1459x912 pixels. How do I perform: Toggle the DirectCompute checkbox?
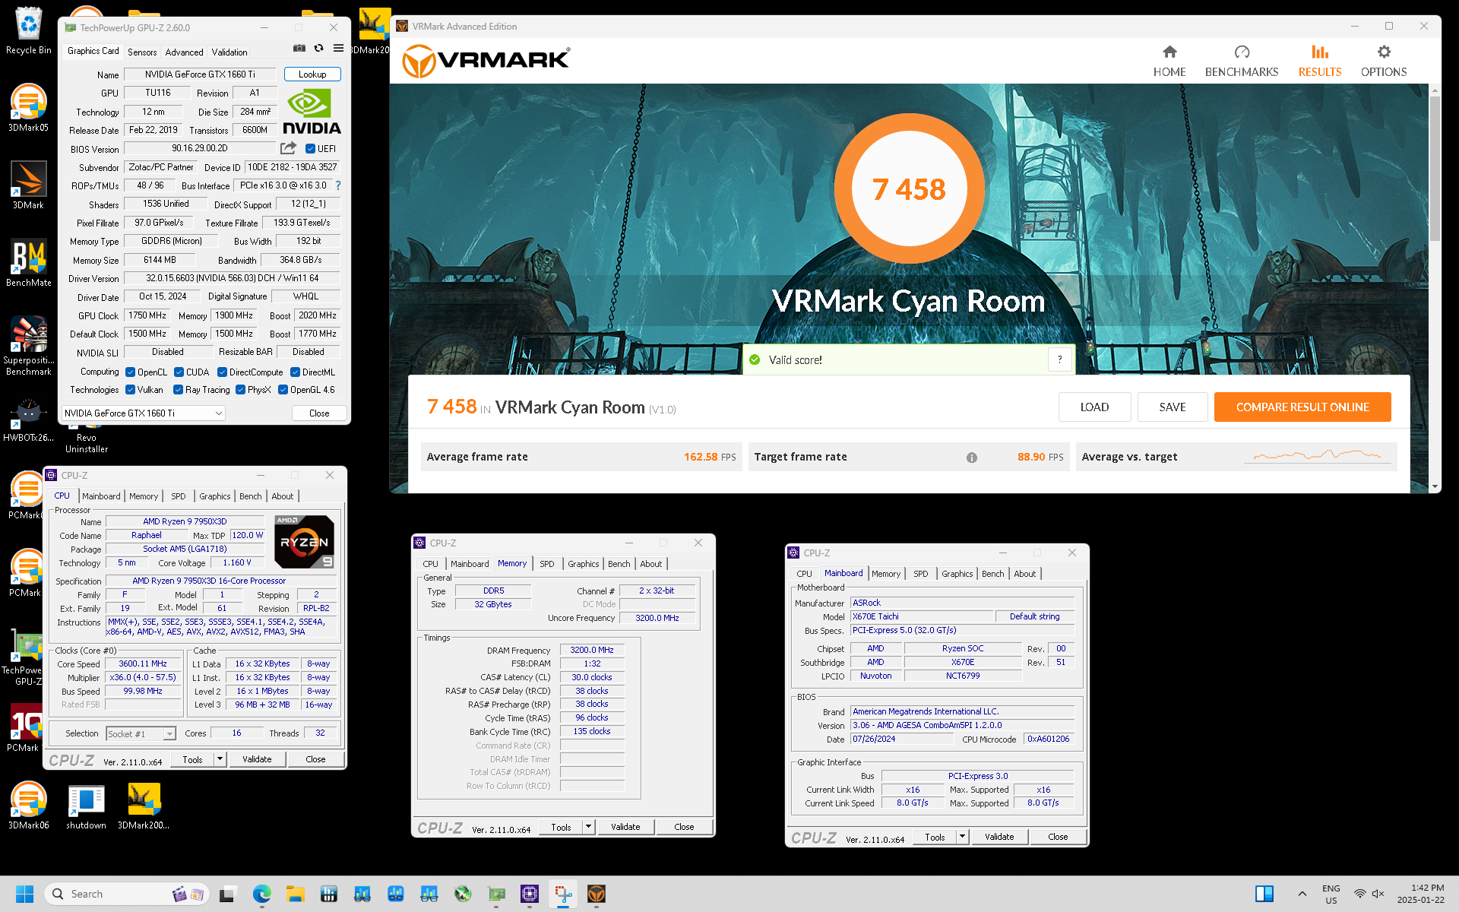pyautogui.click(x=222, y=372)
